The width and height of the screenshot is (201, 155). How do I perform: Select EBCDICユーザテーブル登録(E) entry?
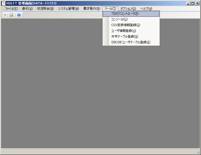(x=131, y=42)
